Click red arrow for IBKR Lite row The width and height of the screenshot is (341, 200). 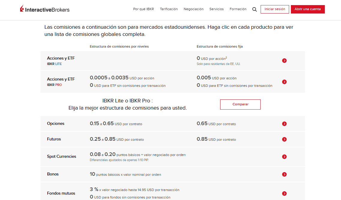[x=284, y=61]
